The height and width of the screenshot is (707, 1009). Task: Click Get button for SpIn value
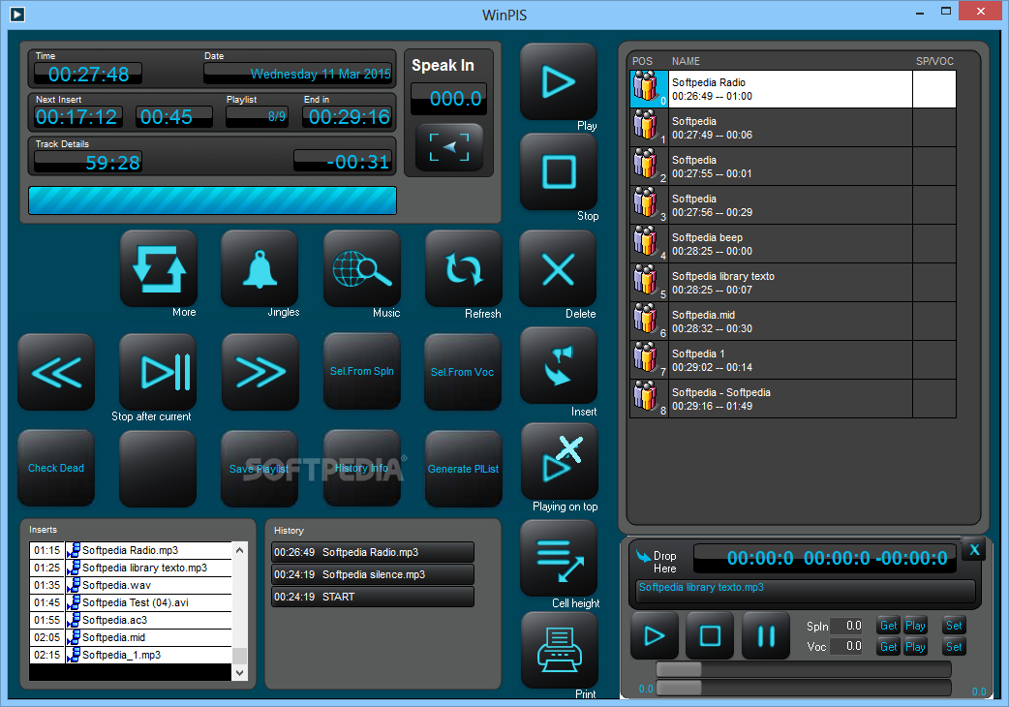[x=888, y=626]
